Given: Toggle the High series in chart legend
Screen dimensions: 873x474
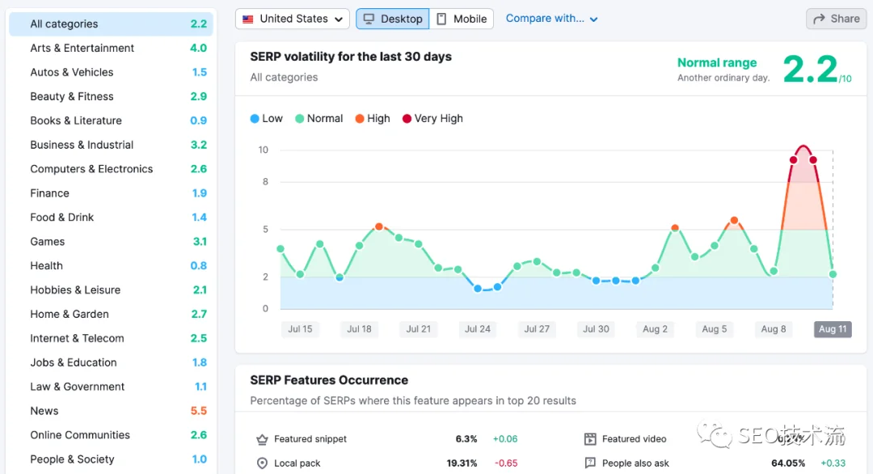Looking at the screenshot, I should [x=373, y=119].
